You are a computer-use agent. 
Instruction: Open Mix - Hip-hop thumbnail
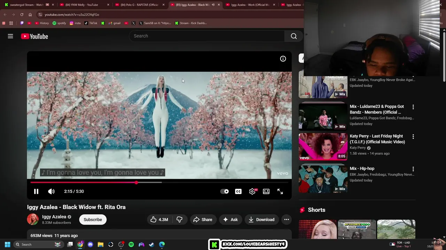(x=323, y=179)
